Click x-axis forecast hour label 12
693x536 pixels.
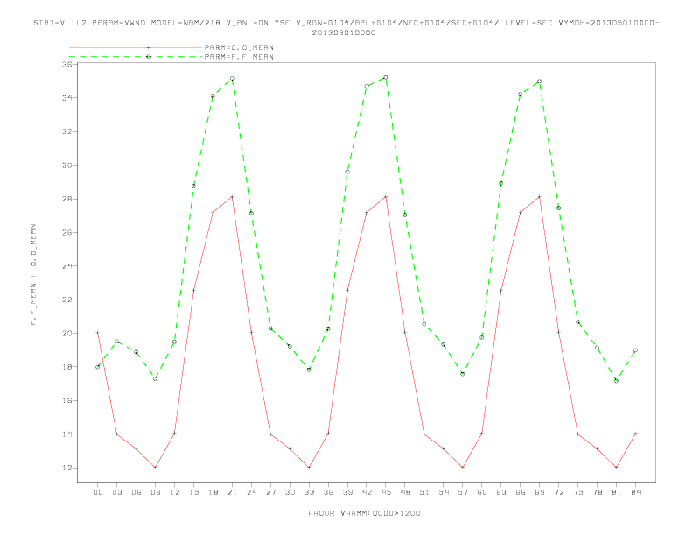coord(175,492)
